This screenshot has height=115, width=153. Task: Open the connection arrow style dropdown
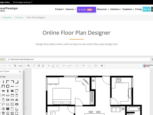coord(64,66)
